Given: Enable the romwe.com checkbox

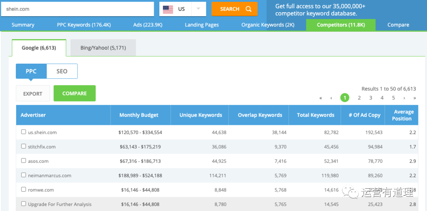Looking at the screenshot, I should coord(24,190).
